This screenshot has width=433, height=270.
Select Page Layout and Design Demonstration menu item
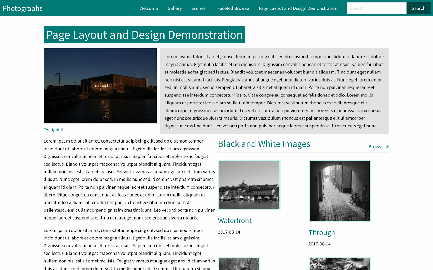coord(298,8)
